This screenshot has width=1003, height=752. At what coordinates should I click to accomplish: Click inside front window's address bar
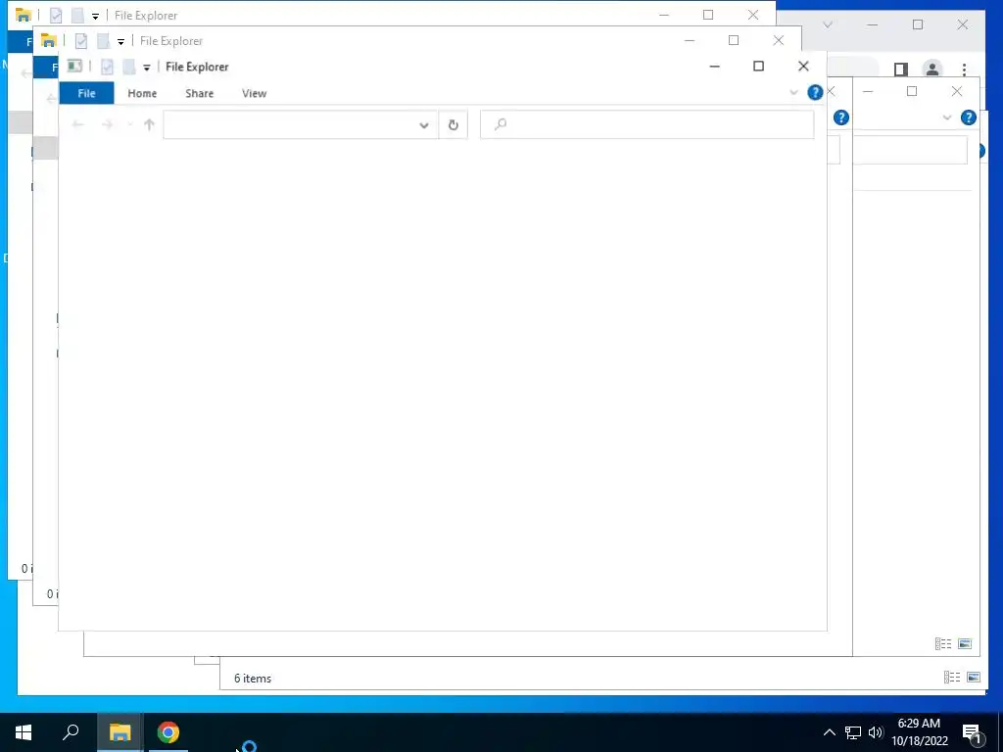pyautogui.click(x=288, y=124)
